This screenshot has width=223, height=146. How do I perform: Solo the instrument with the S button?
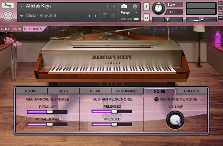coord(146,6)
